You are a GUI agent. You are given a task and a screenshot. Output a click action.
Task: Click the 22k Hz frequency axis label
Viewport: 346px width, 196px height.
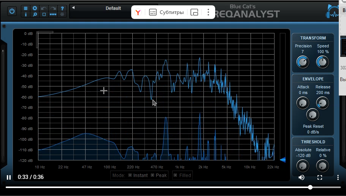click(273, 167)
